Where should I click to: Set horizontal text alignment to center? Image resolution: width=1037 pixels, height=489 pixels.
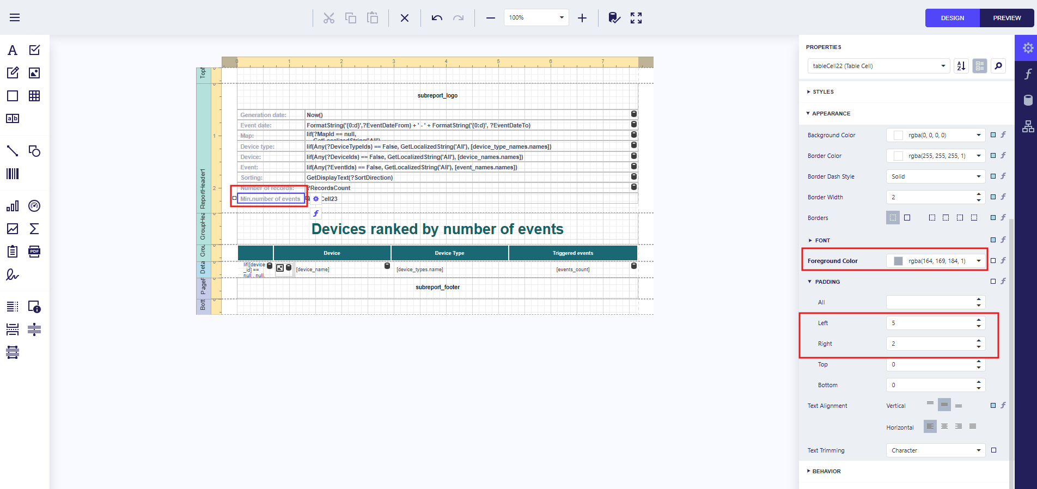944,426
